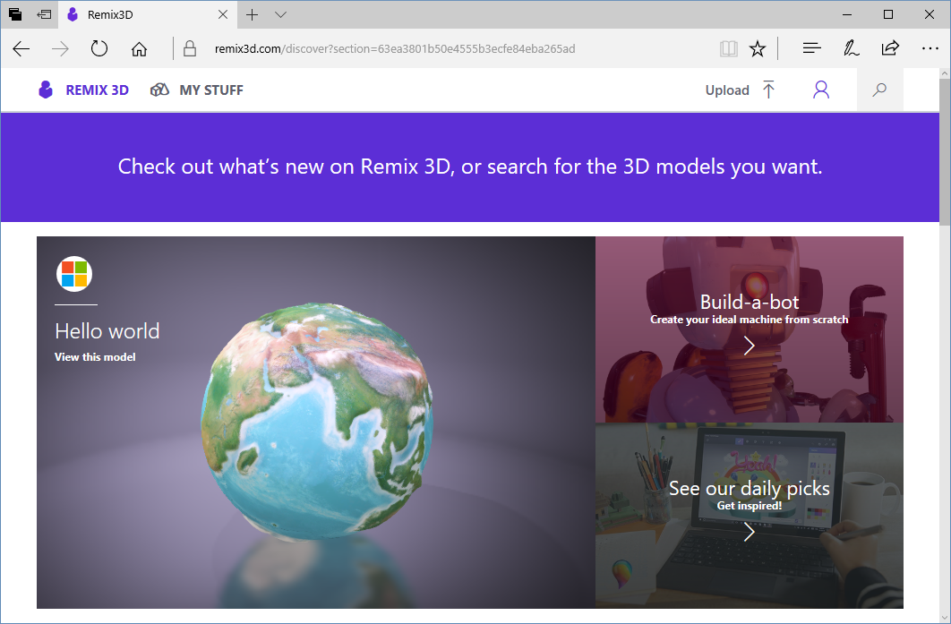Go to the browser Home page
This screenshot has width=951, height=624.
[x=140, y=48]
